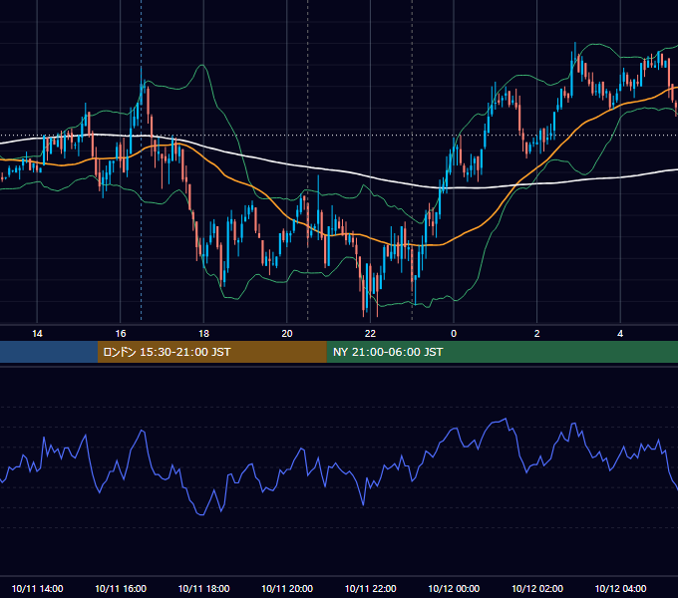Click the 10/12 04:00 date label
This screenshot has height=598, width=678.
click(620, 588)
